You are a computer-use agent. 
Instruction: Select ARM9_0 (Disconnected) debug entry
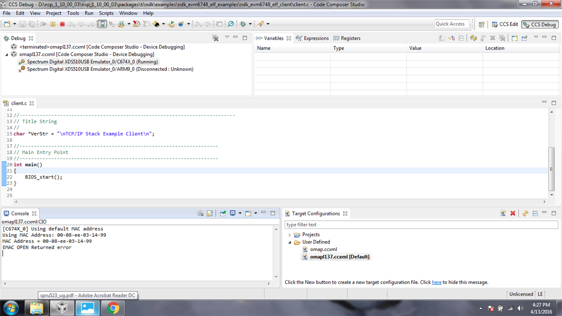click(106, 69)
